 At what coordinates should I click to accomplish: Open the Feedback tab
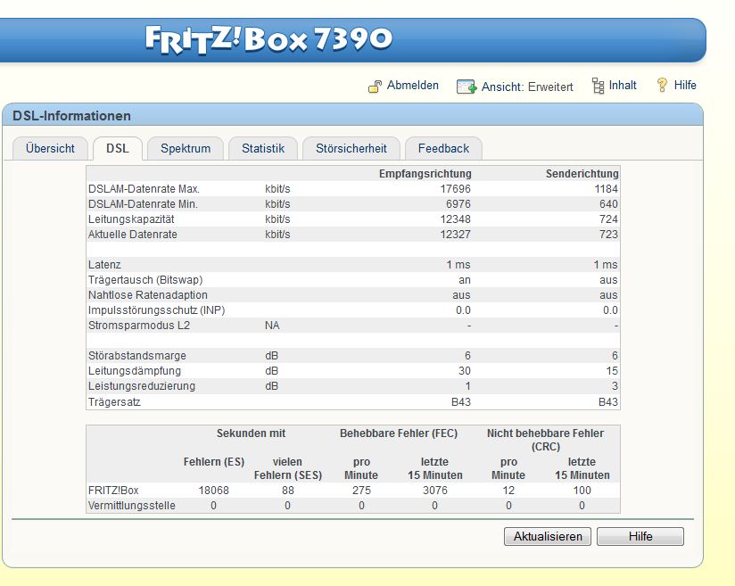point(443,149)
